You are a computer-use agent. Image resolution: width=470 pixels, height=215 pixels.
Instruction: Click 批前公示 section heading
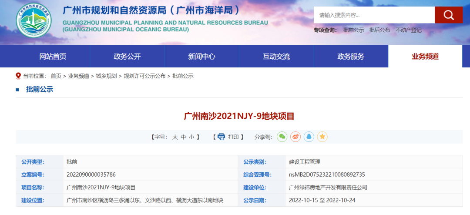pyautogui.click(x=40, y=89)
